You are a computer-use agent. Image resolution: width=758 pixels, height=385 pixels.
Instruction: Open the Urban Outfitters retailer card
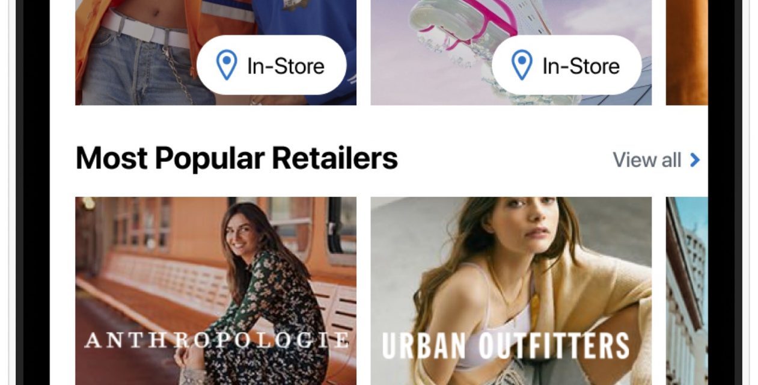click(x=511, y=291)
